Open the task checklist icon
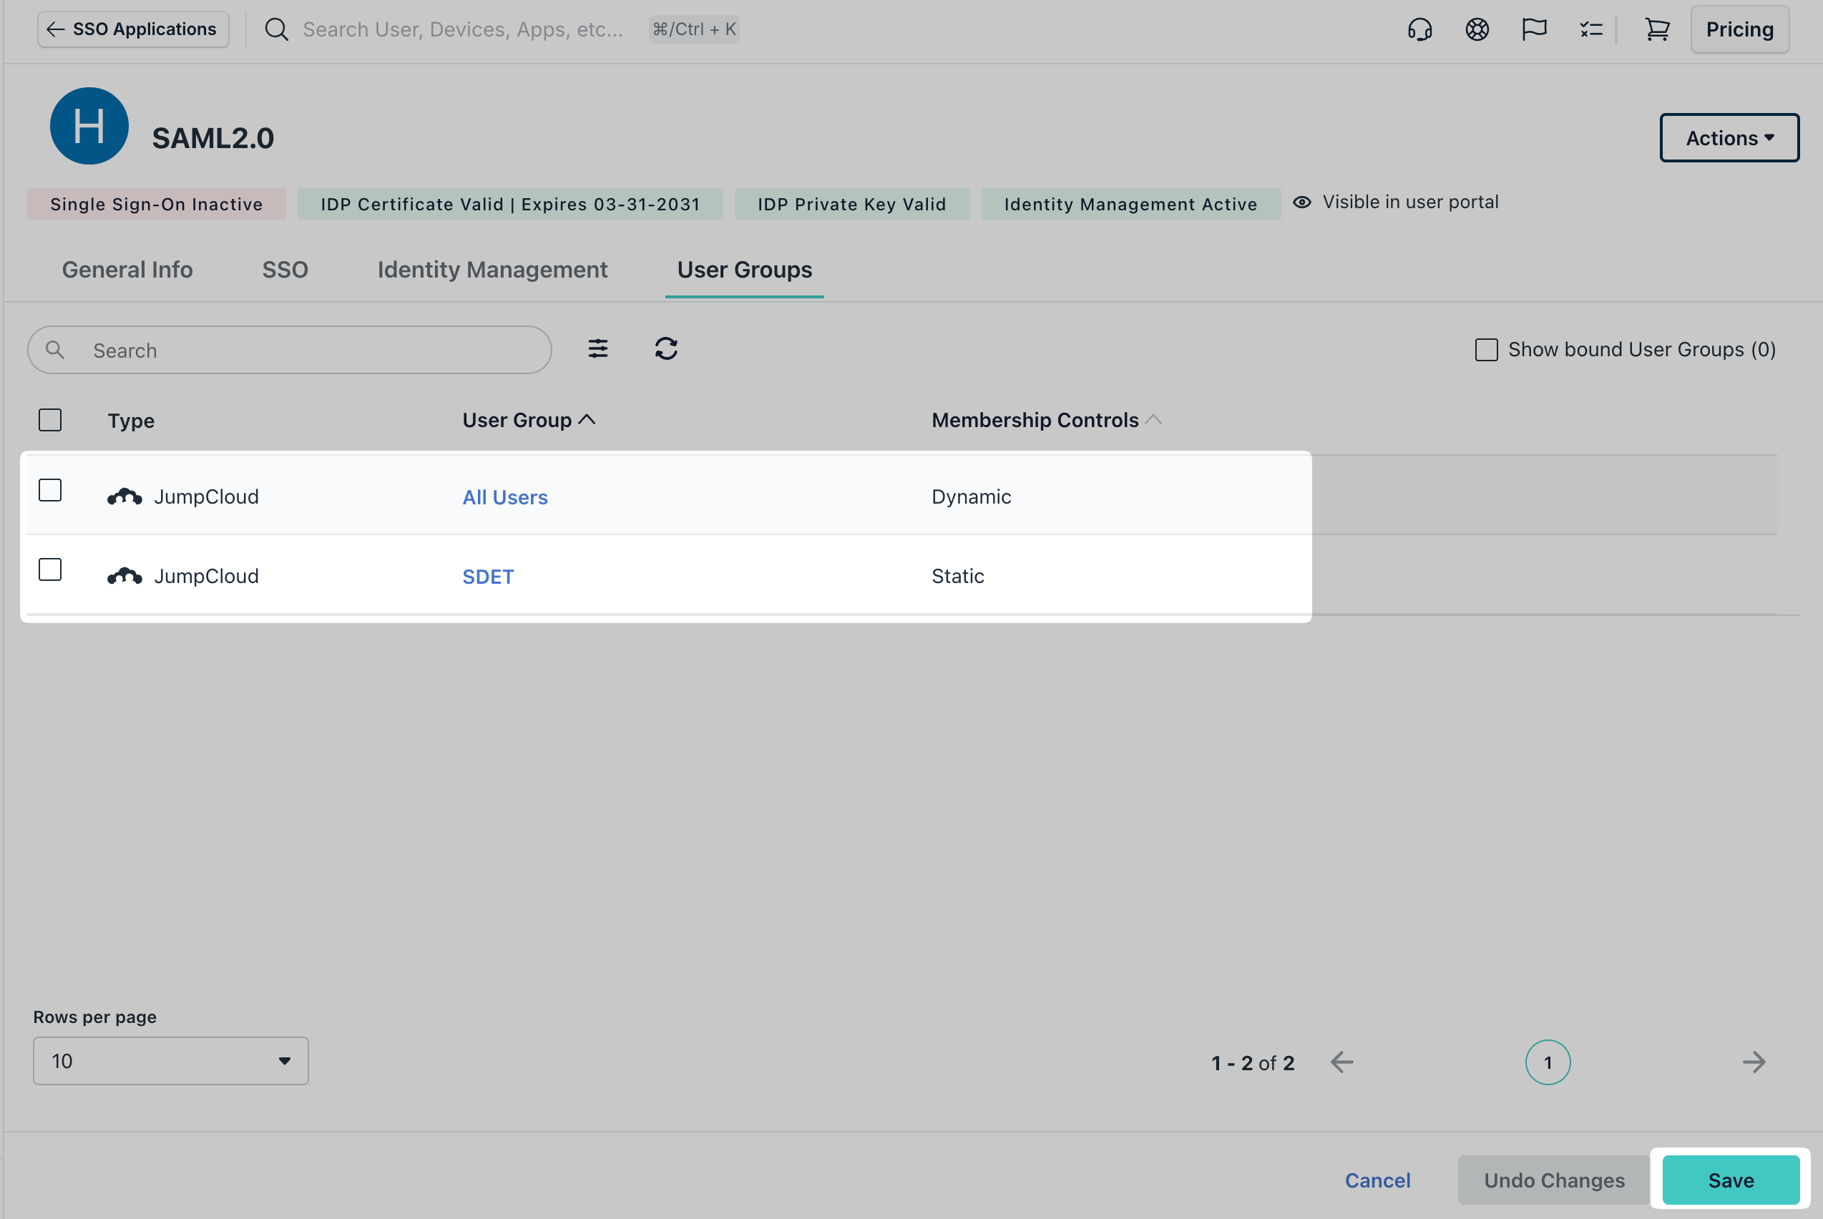 tap(1590, 29)
